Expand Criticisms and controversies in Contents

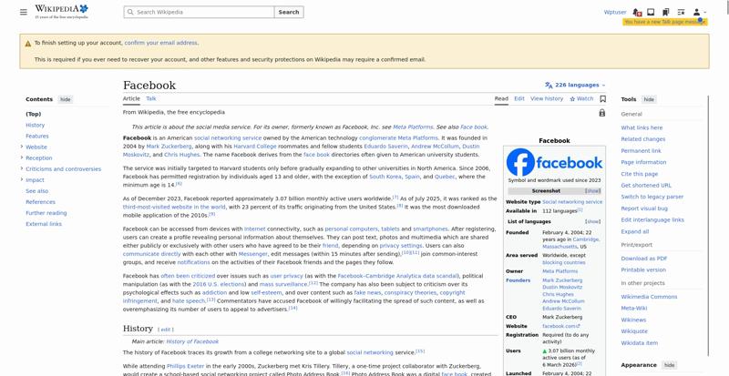tap(21, 168)
